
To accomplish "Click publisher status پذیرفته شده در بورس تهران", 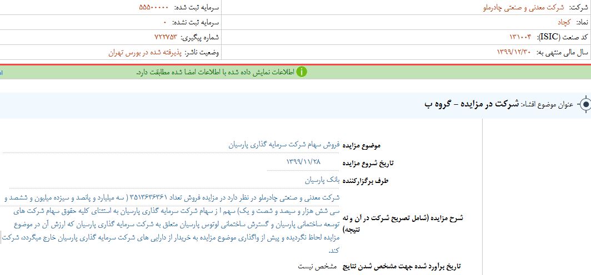I will click(145, 52).
